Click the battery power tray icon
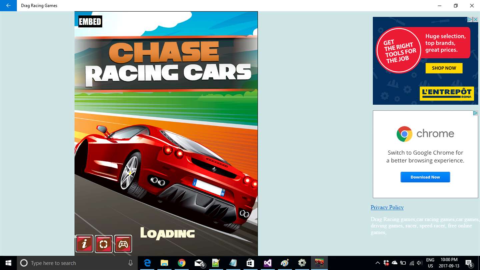This screenshot has height=270, width=480. [403, 263]
